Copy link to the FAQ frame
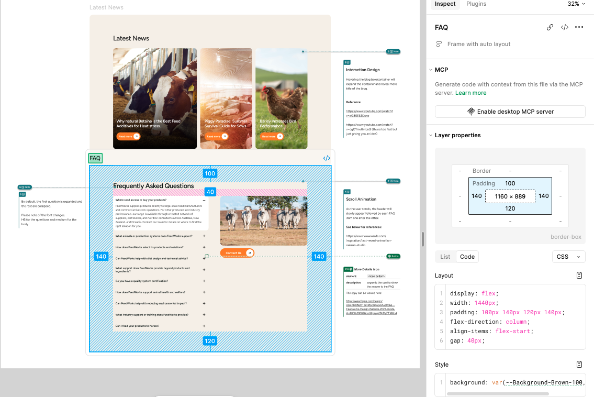 (550, 27)
